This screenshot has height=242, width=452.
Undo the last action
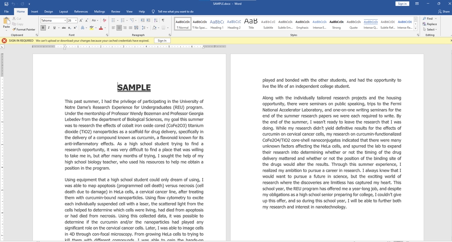pyautogui.click(x=13, y=4)
